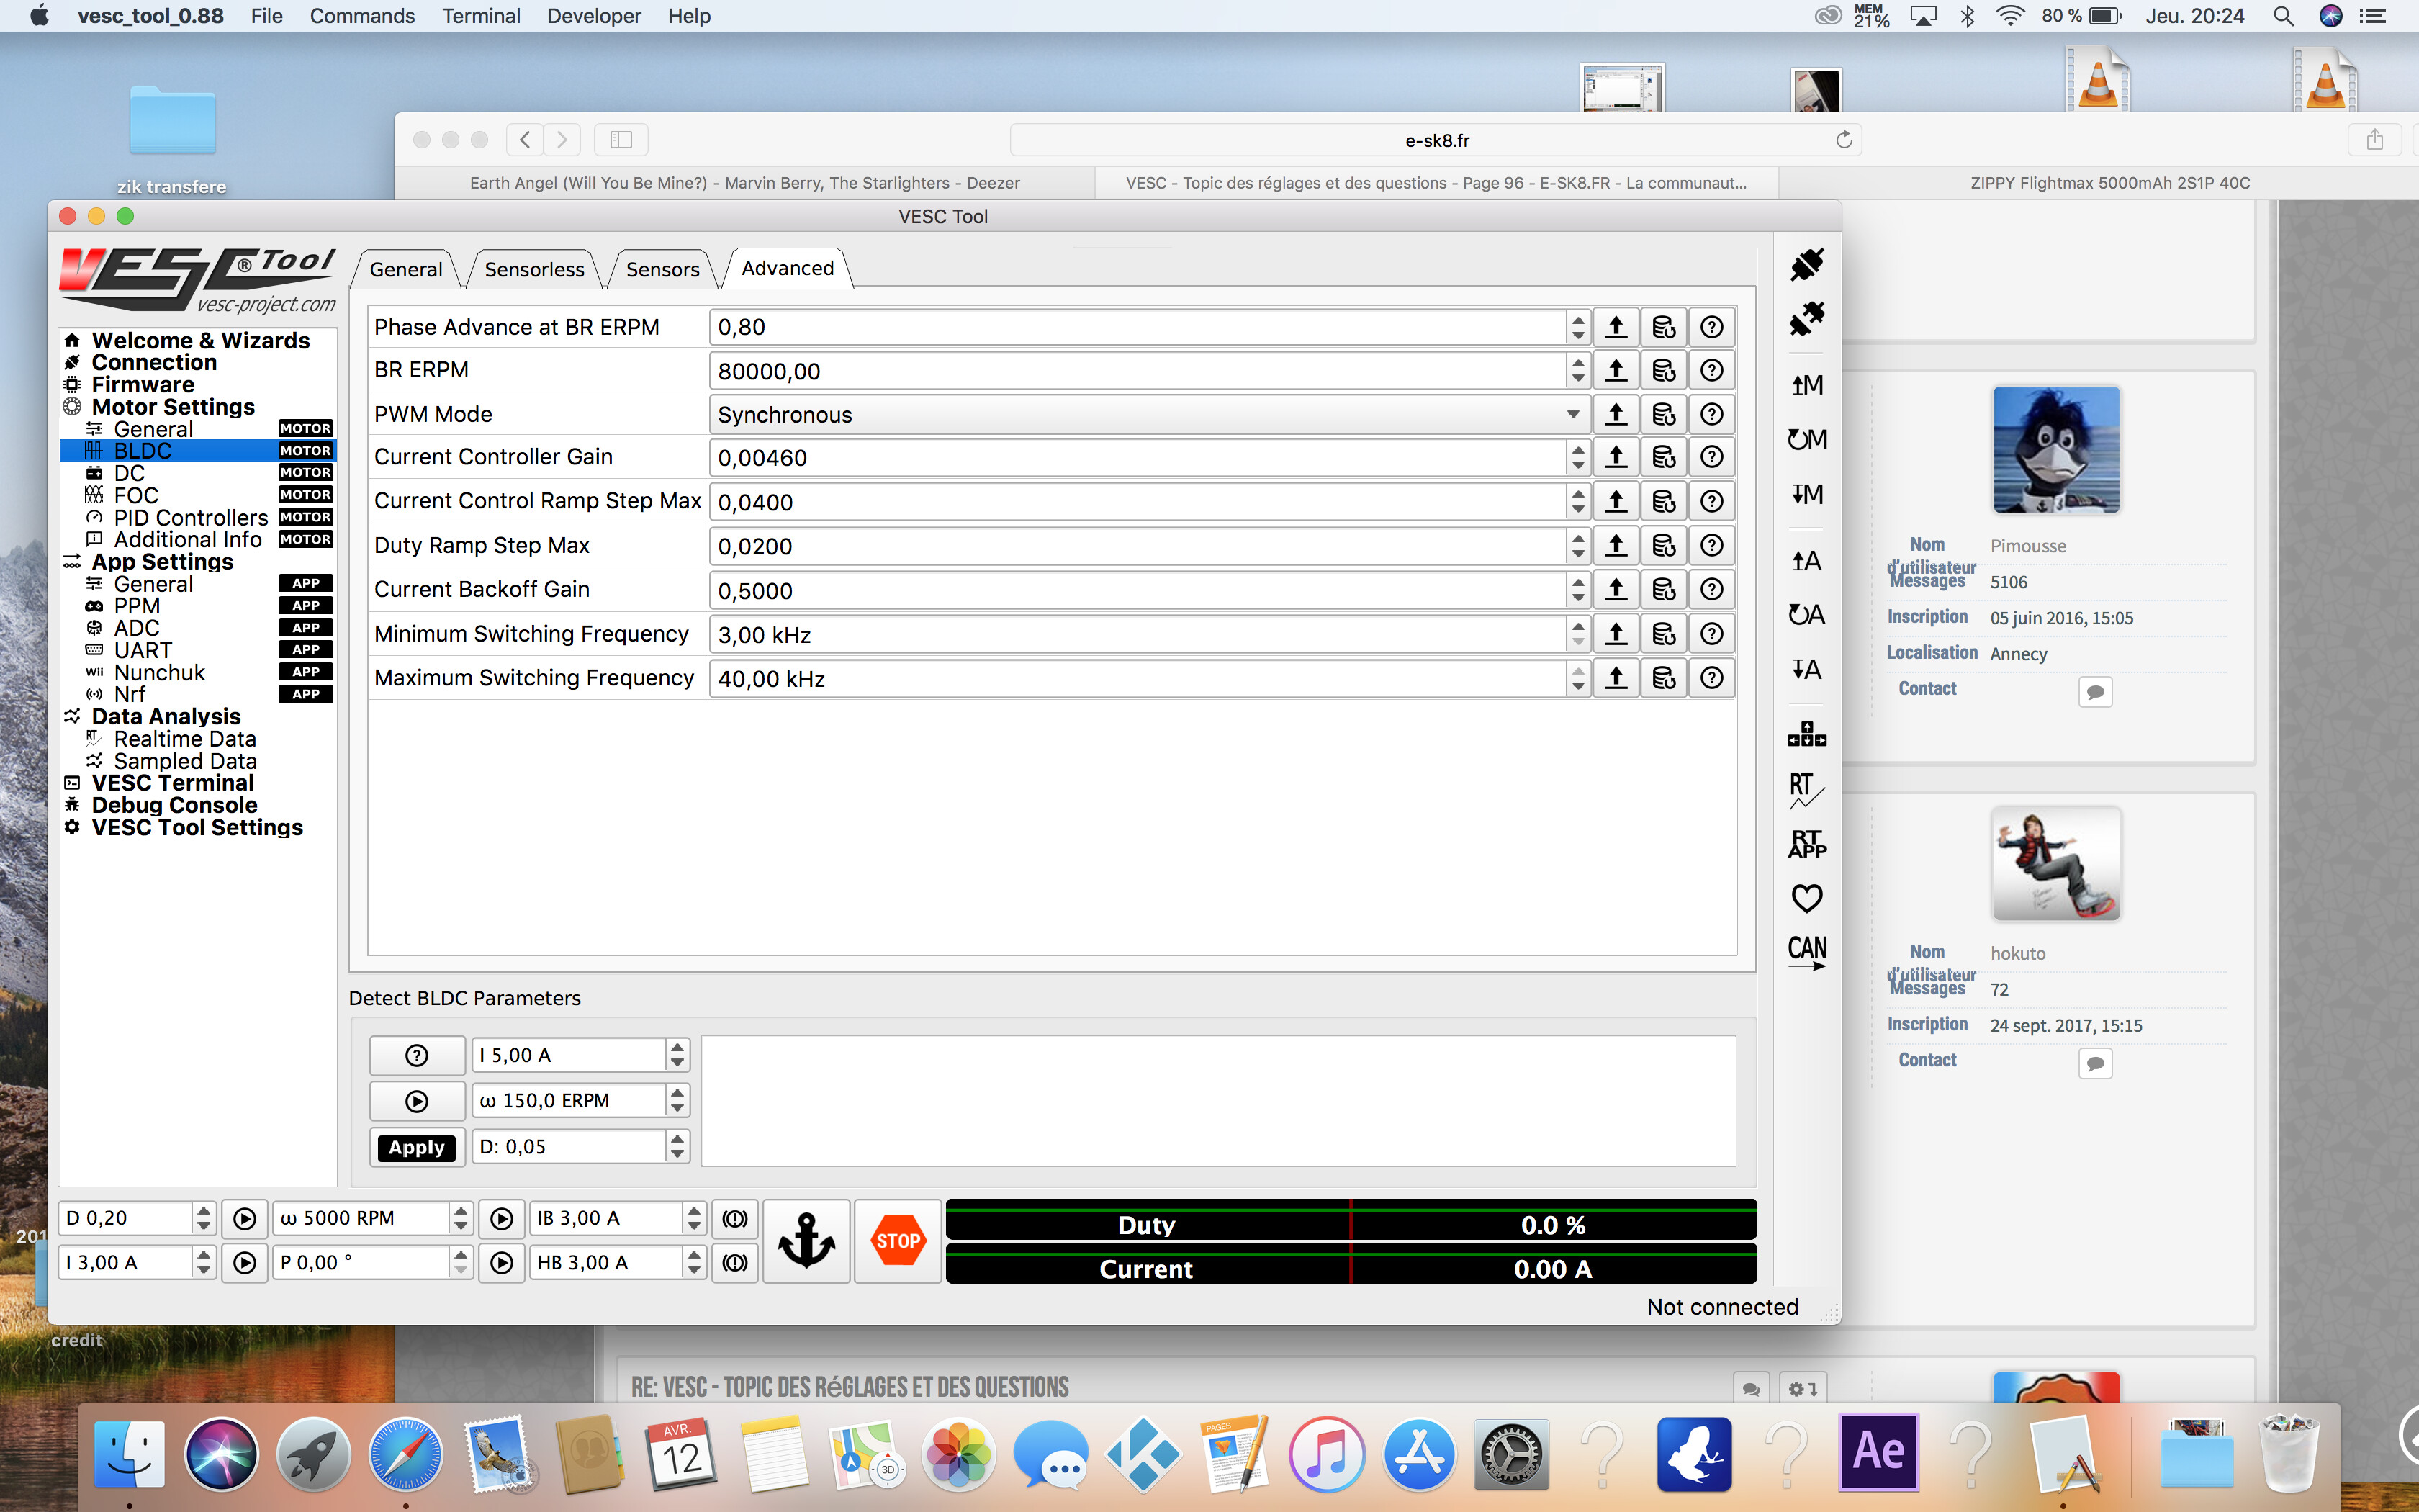Click upload icon for Maximum Switching Frequency row
This screenshot has width=2419, height=1512.
tap(1616, 678)
